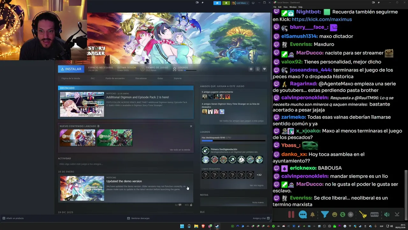Image resolution: width=408 pixels, height=230 pixels.
Task: Open second green DLC content thumbnail
Action: (114, 138)
